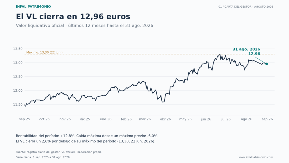Click the teal end-point marker on chart
Viewport: 289px width, 163px height.
[x=266, y=64]
